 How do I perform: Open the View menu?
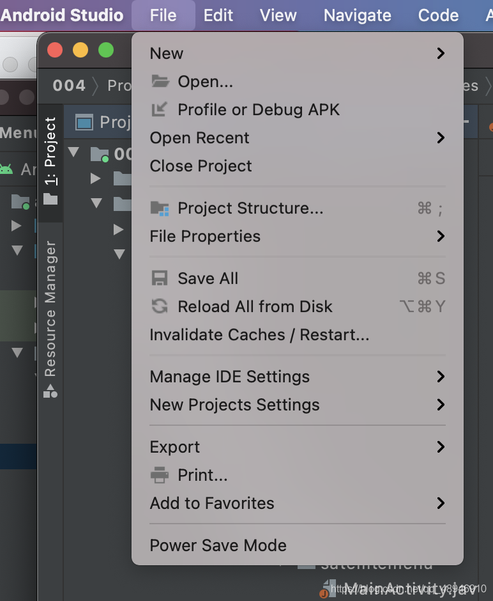(278, 15)
